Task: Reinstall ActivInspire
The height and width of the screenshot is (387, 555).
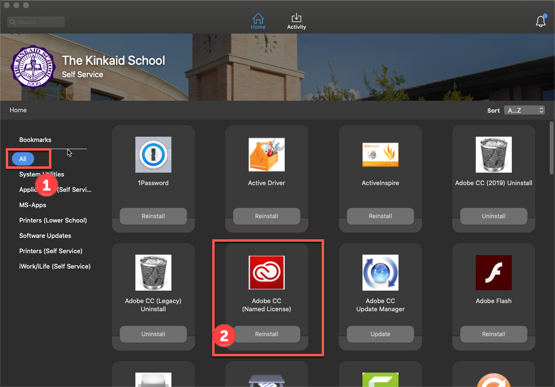Action: (x=380, y=216)
